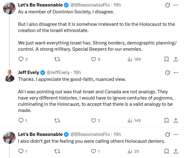Share the first tweet
The height and width of the screenshot is (158, 190).
pos(175,59)
